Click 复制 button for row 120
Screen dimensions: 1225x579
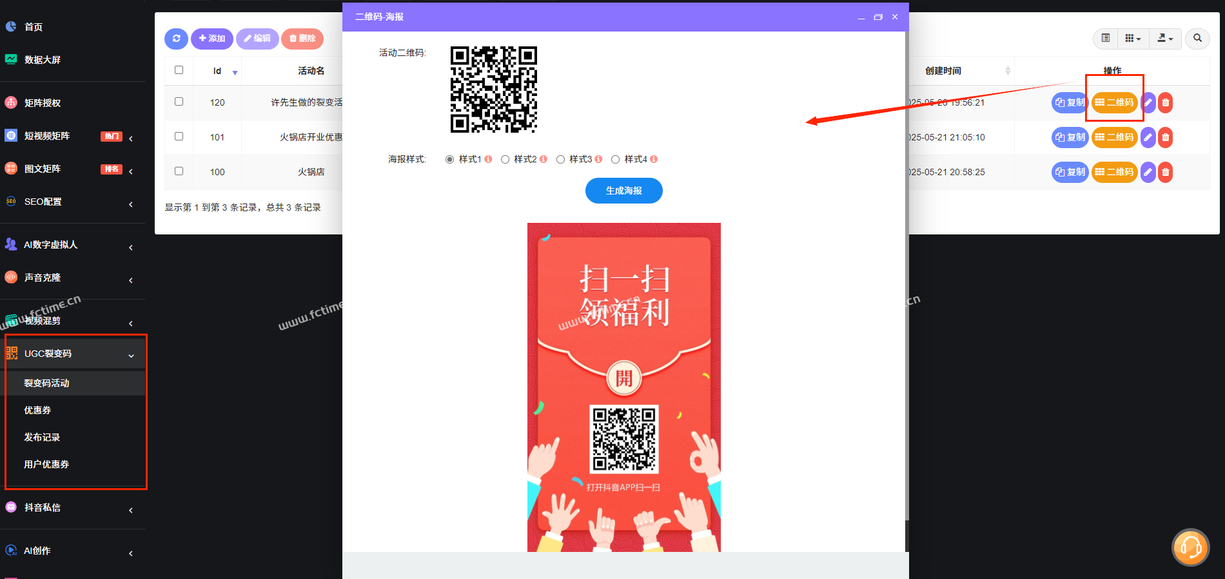[x=1070, y=102]
